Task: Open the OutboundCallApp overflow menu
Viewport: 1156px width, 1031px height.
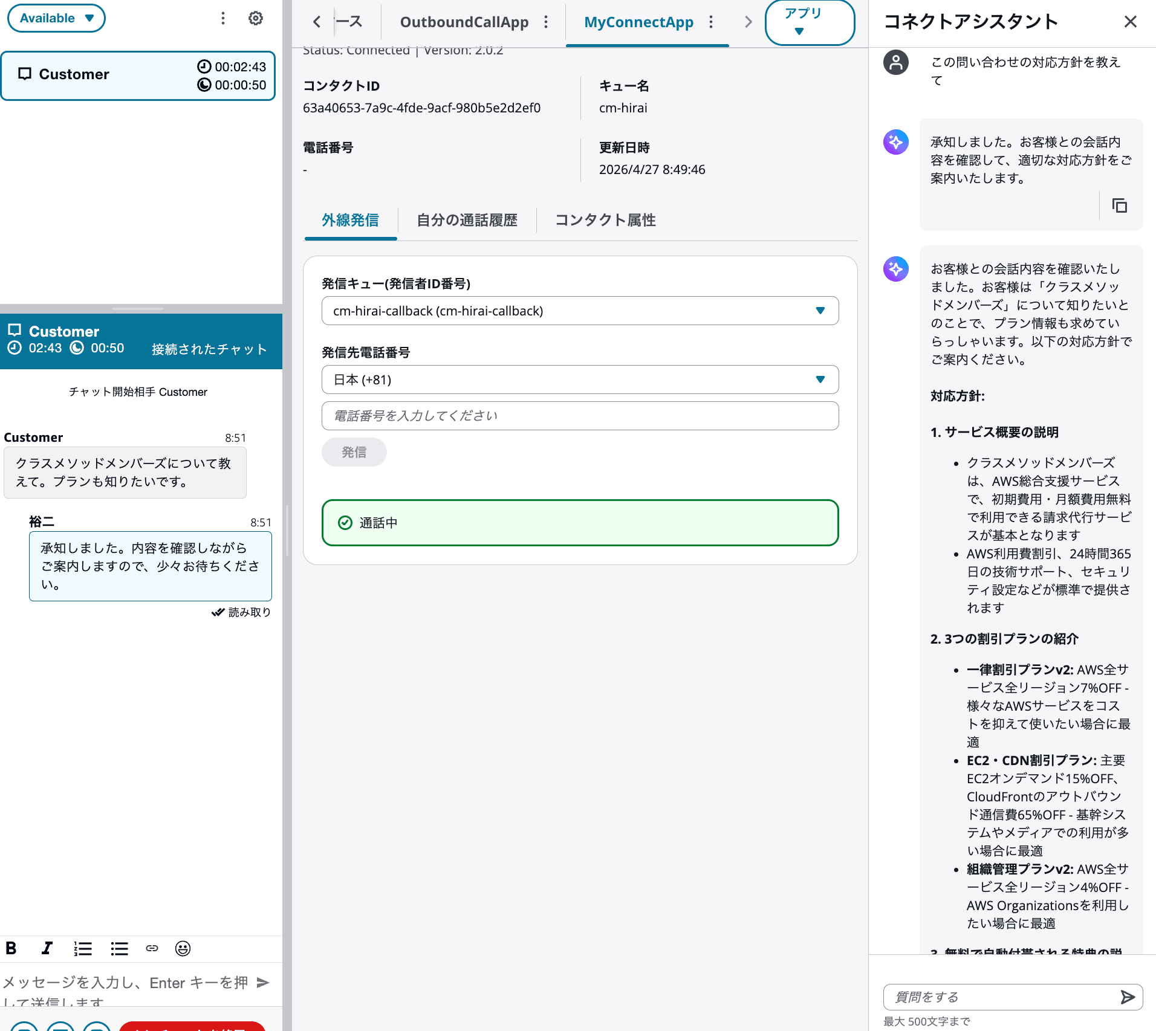Action: pos(546,22)
